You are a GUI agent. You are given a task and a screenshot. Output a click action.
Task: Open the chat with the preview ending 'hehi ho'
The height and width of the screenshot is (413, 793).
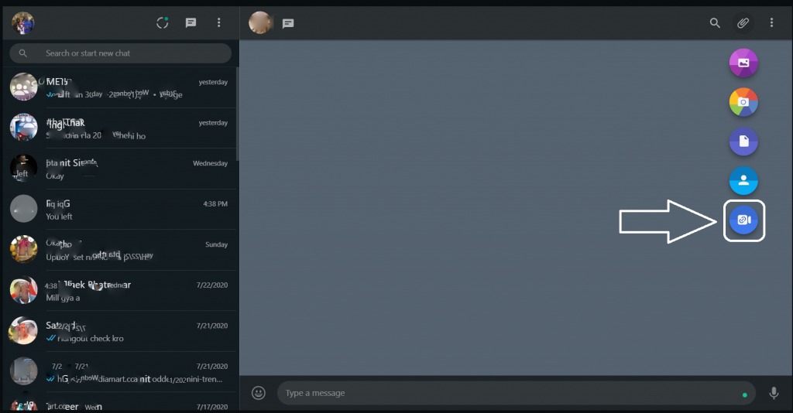120,128
